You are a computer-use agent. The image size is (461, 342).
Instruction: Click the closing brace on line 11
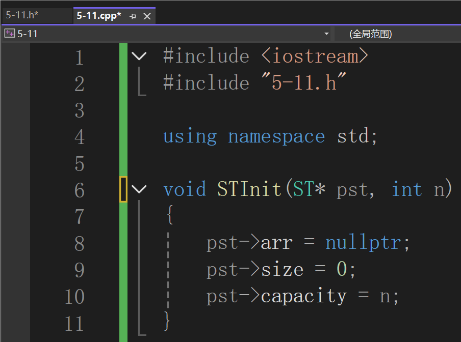point(167,321)
